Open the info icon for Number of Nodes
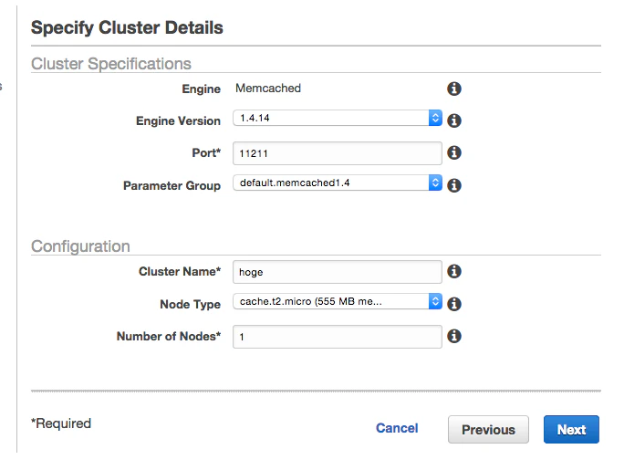Image resolution: width=624 pixels, height=470 pixels. tap(454, 336)
